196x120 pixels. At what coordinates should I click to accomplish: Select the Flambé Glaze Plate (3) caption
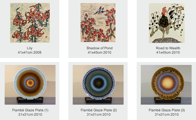tap(167, 110)
